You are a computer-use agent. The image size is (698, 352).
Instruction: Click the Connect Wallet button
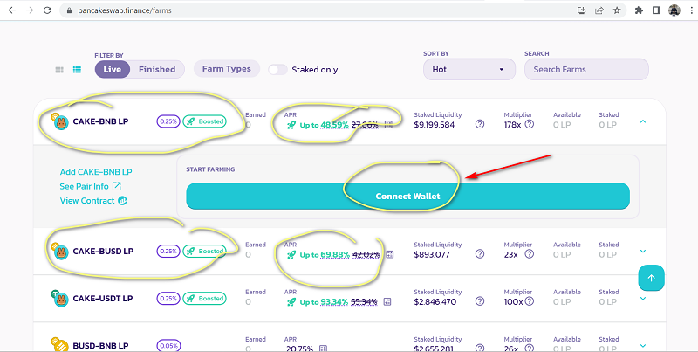pos(407,197)
